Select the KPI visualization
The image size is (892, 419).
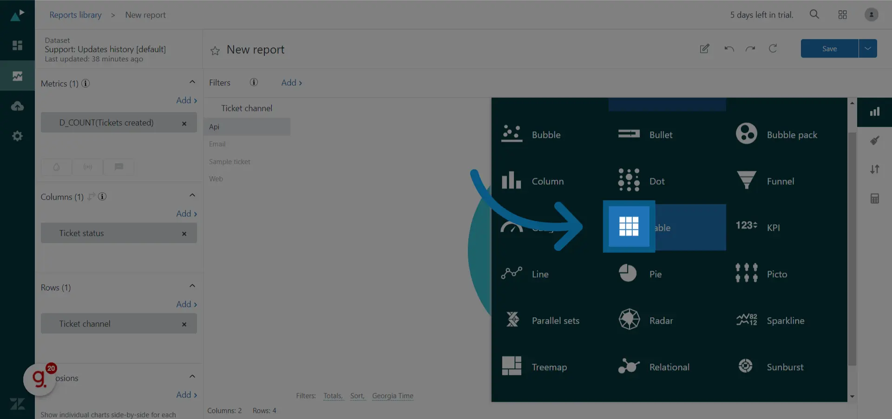758,228
